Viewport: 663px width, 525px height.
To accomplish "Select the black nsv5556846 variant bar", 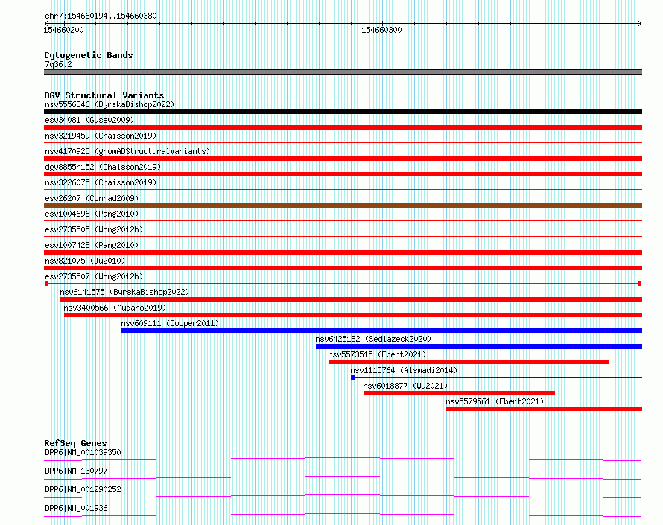I will [x=343, y=112].
